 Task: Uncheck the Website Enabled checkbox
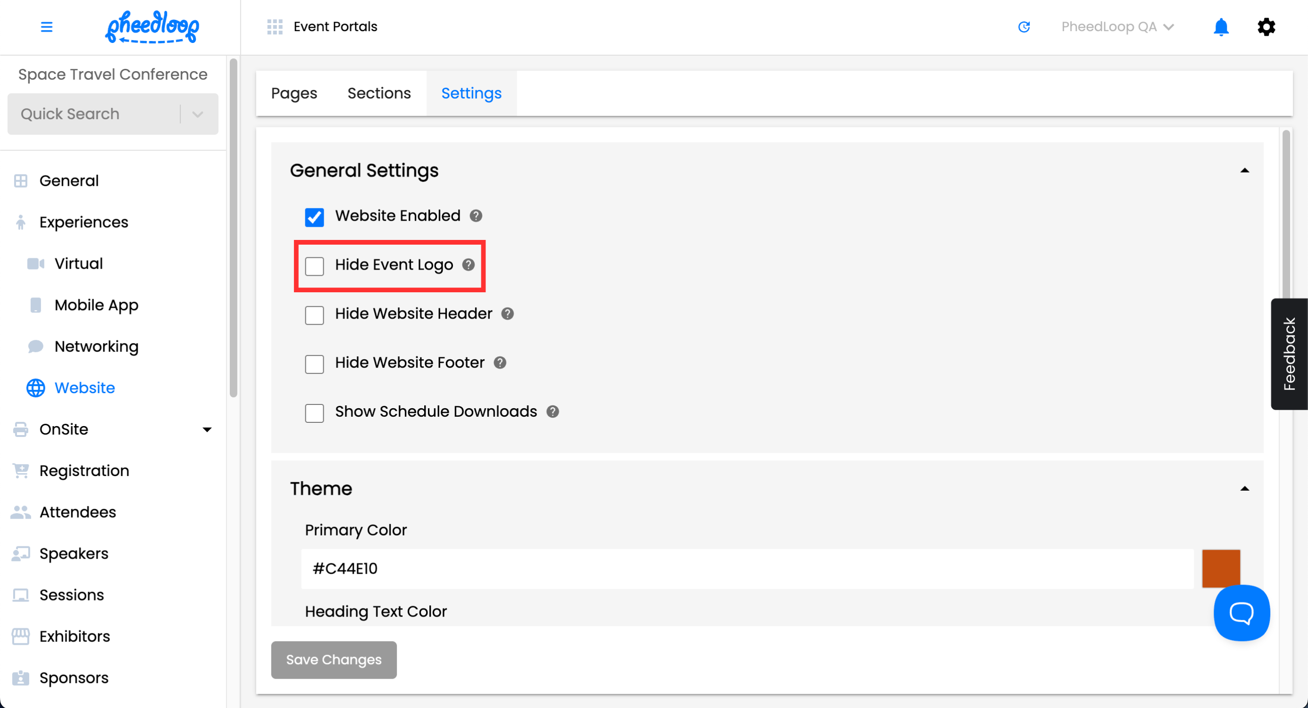point(314,217)
